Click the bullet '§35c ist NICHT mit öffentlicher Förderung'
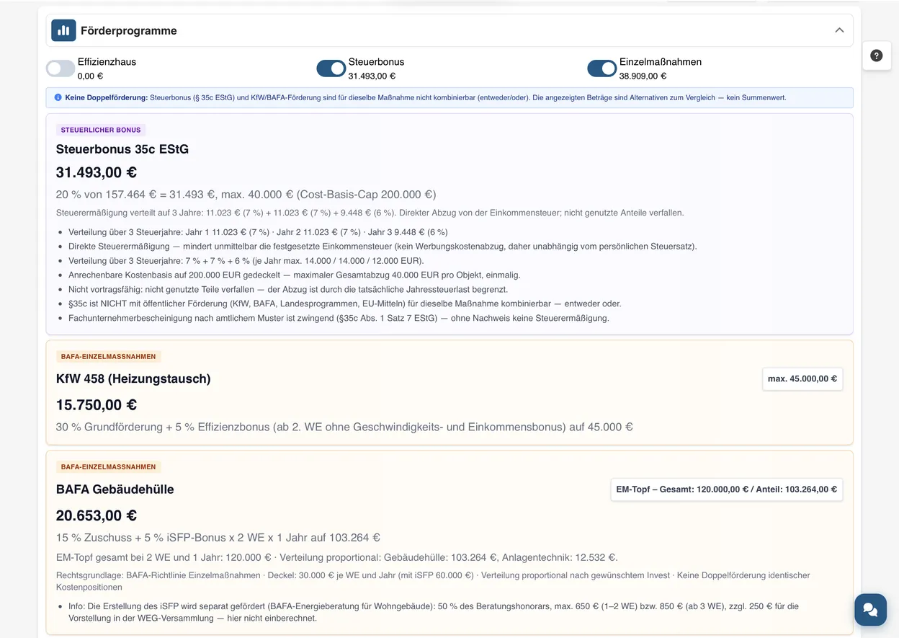The height and width of the screenshot is (638, 899). tap(345, 304)
